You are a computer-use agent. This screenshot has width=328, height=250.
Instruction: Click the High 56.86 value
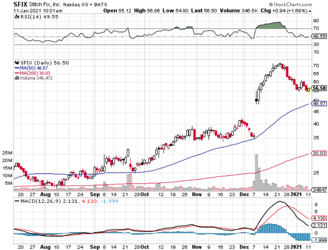147,11
